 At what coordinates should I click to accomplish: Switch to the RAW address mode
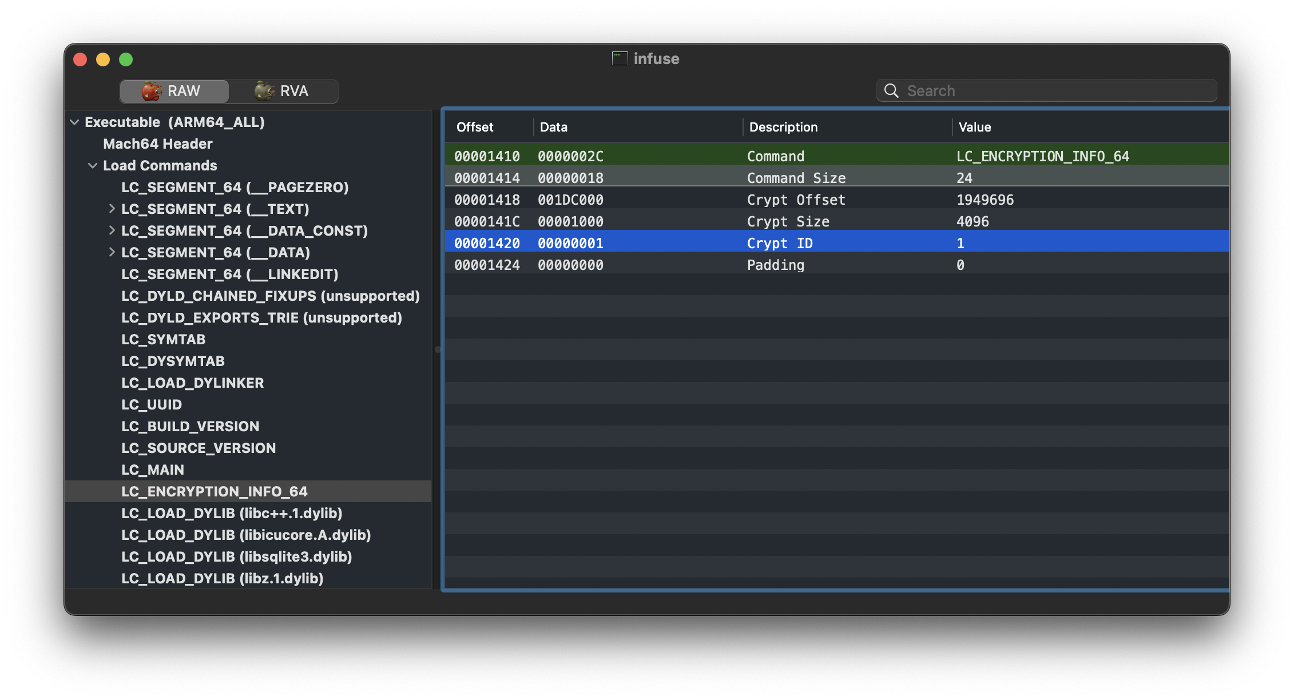pos(174,91)
